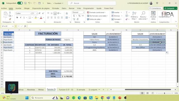Switch to the Insertar ribbon tab
Viewport: 179px width, 101px height.
(x=18, y=8)
